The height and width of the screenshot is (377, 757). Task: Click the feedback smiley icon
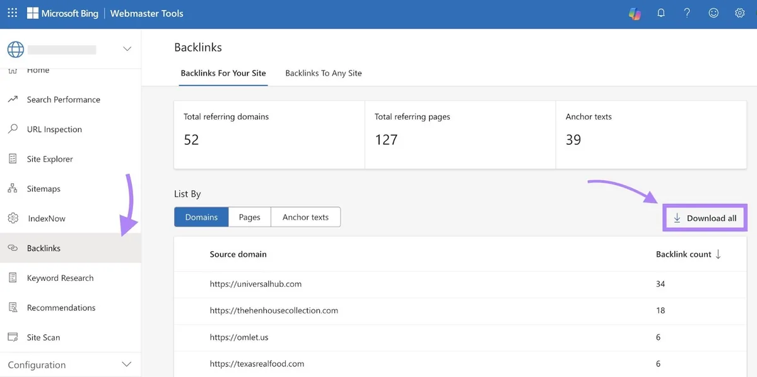(713, 13)
